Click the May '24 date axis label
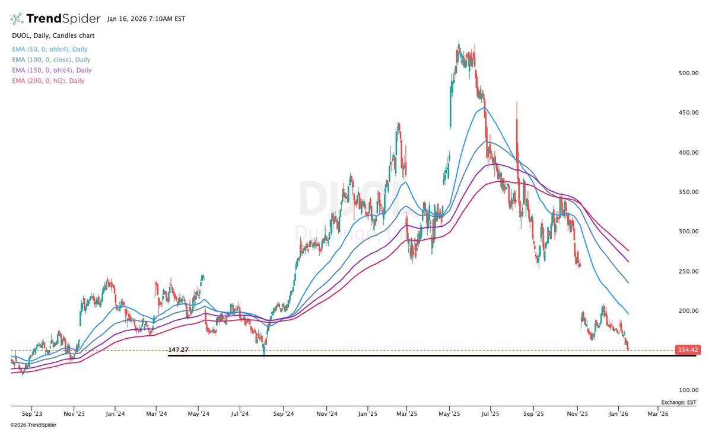 coord(199,414)
